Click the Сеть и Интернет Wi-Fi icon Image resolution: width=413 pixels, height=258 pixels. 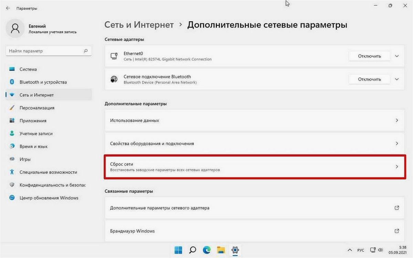click(x=12, y=95)
